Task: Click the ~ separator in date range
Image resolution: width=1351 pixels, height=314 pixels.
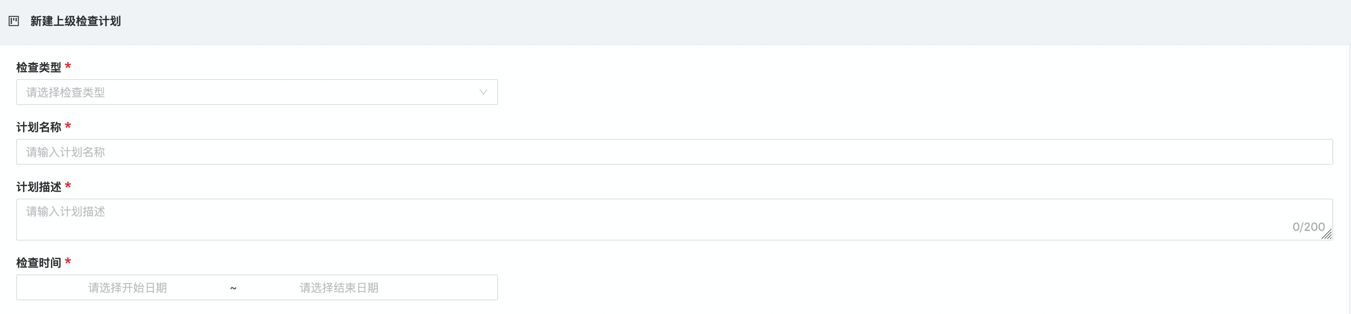Action: coord(233,288)
